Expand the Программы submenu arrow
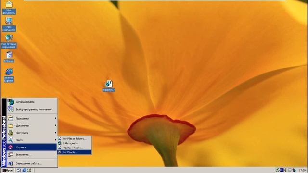The image size is (308, 173). pyautogui.click(x=56, y=118)
